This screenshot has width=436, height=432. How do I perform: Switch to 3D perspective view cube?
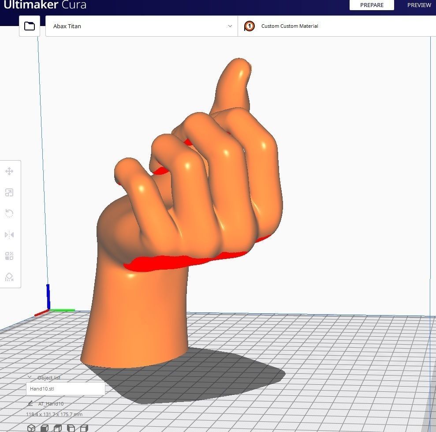coord(31,428)
